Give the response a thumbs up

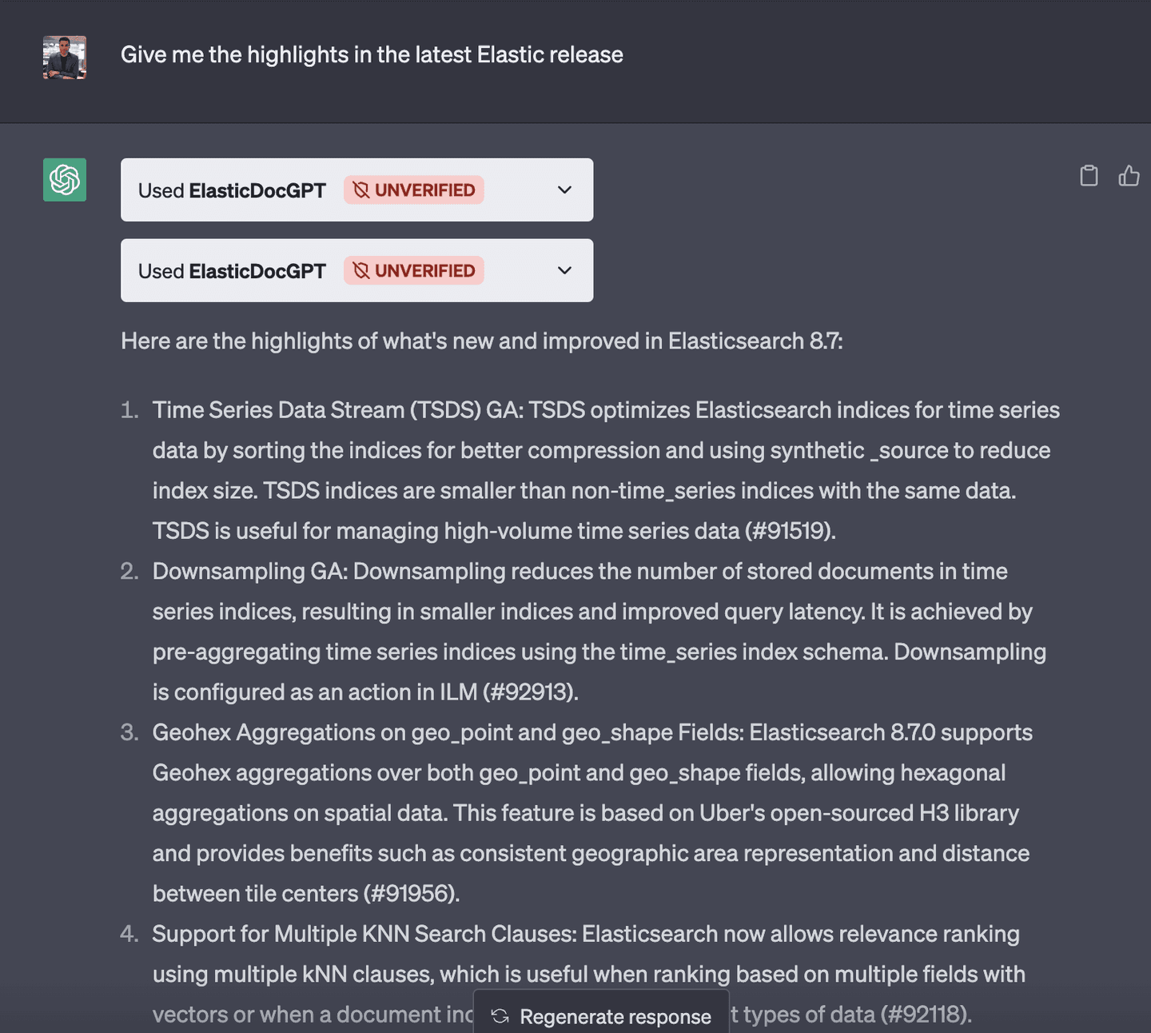(x=1129, y=176)
